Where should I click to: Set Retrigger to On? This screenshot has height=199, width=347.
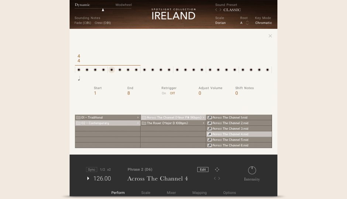click(164, 93)
